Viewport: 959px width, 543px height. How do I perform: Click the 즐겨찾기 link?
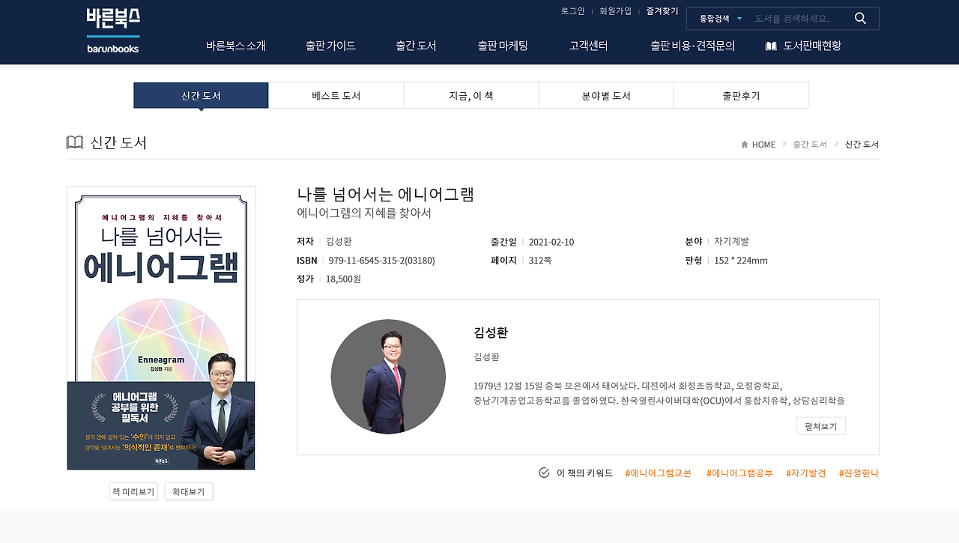[662, 11]
